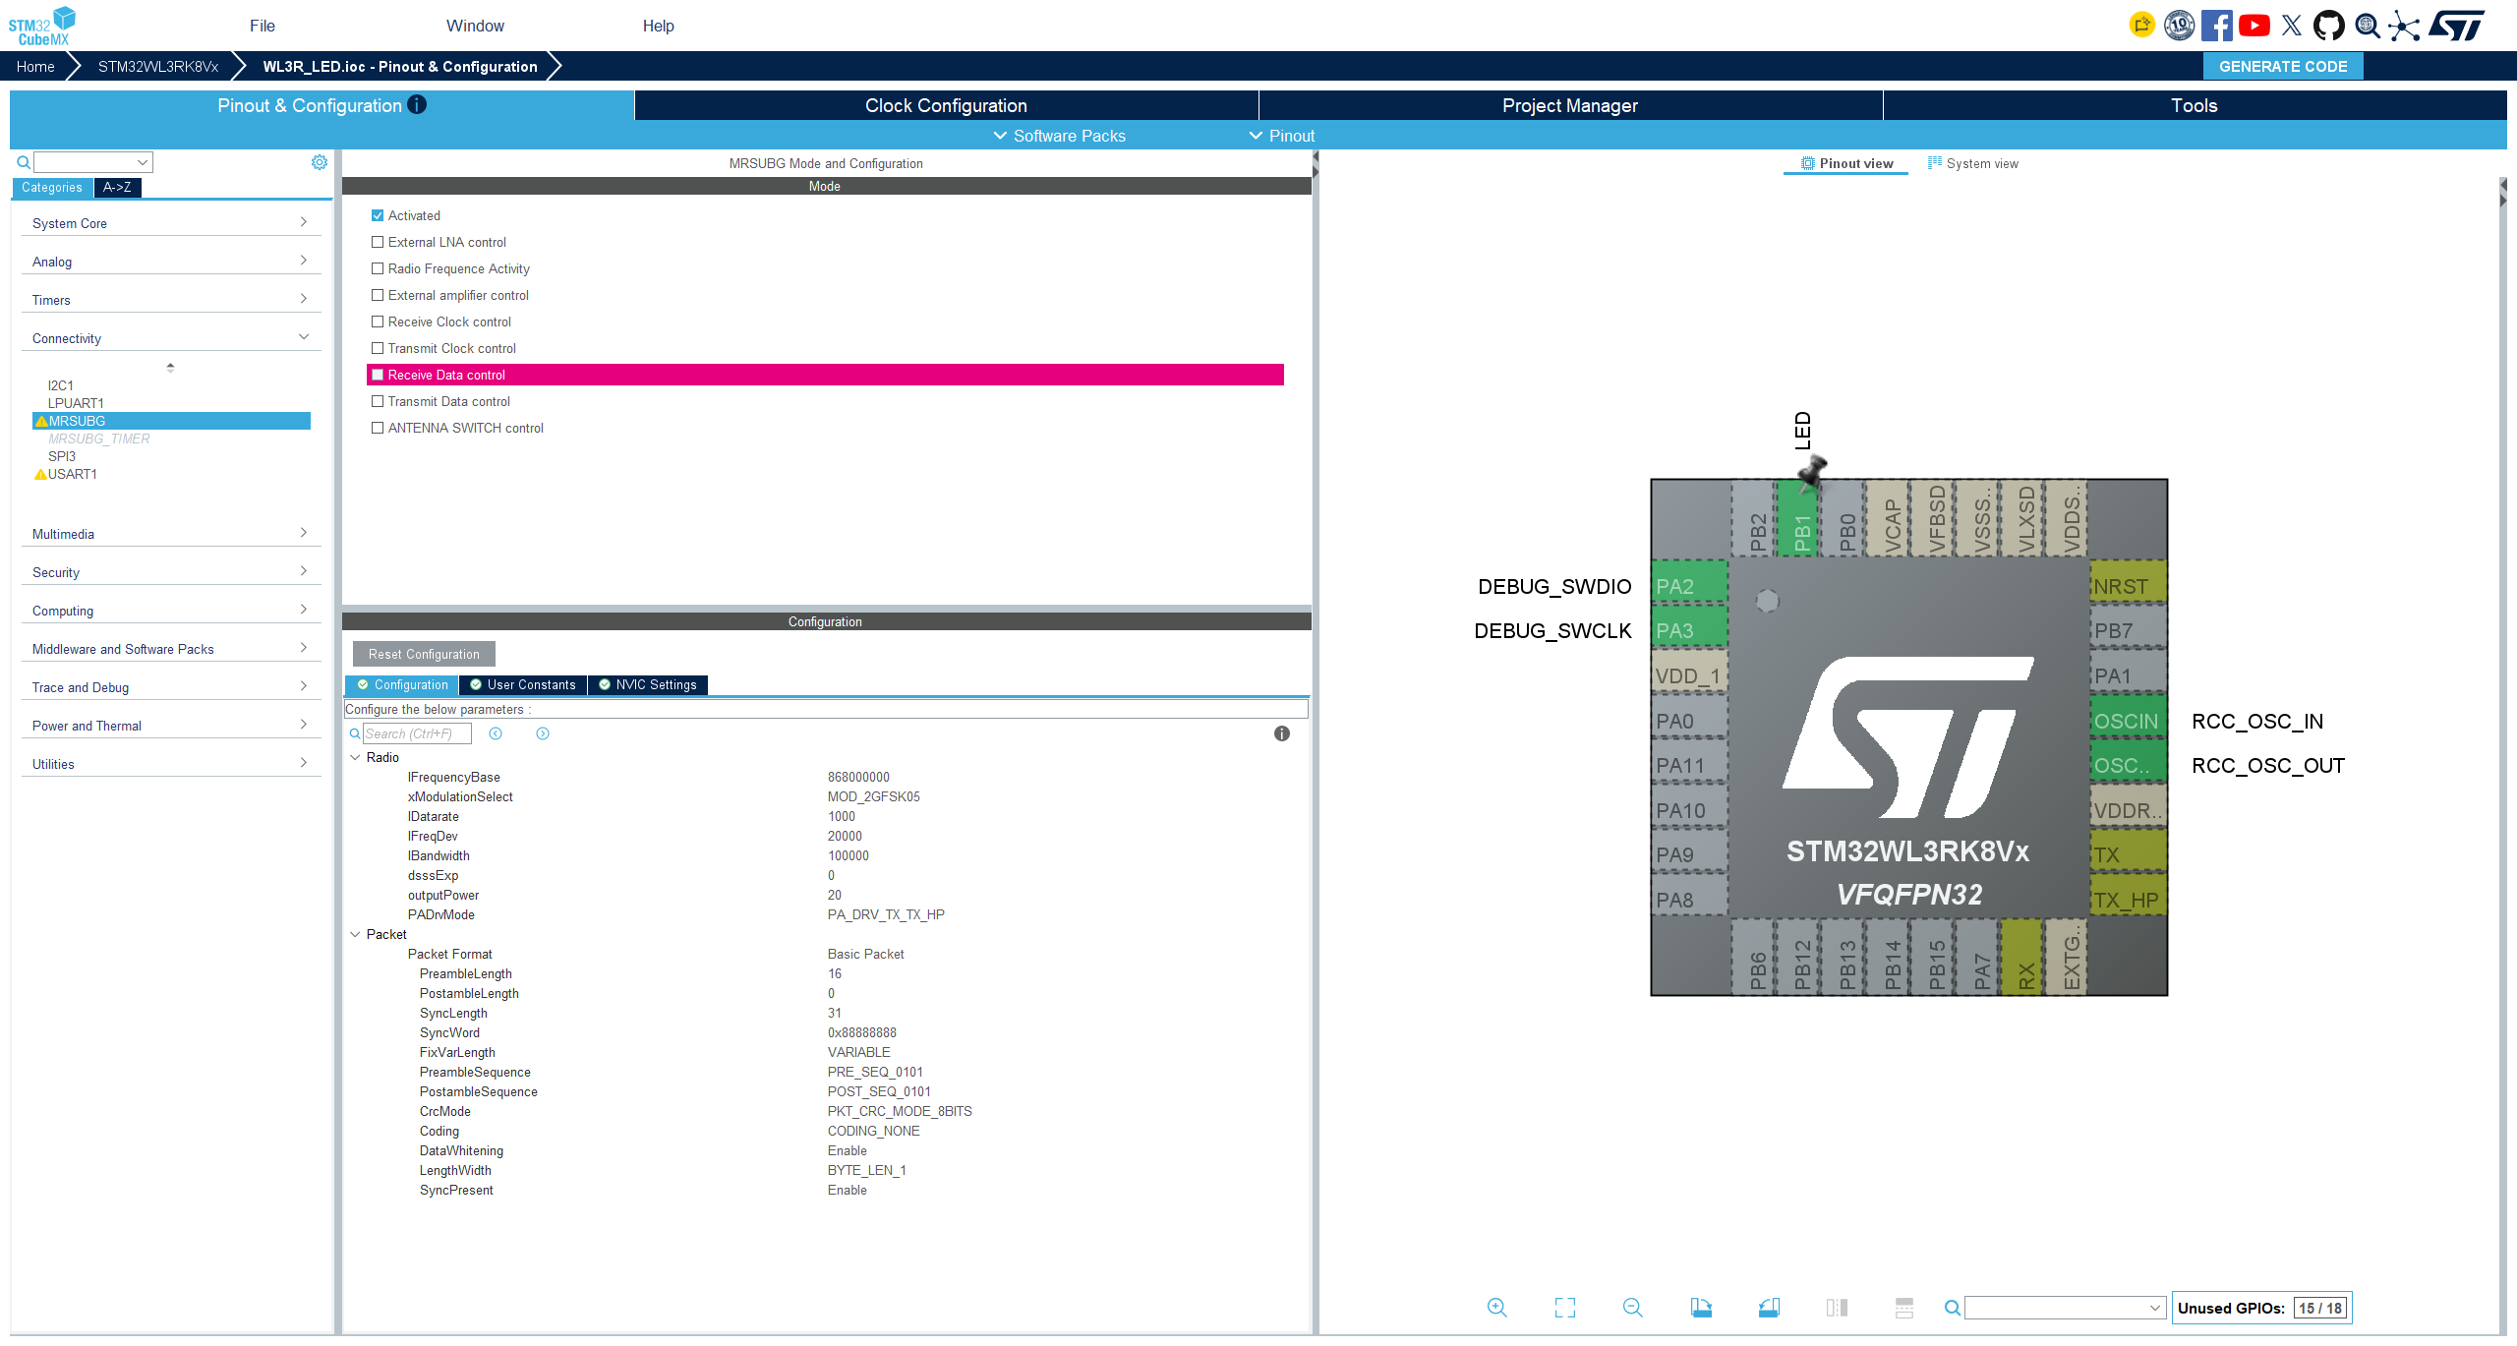Collapse the Radio parameter group
2517x1346 pixels.
355,757
